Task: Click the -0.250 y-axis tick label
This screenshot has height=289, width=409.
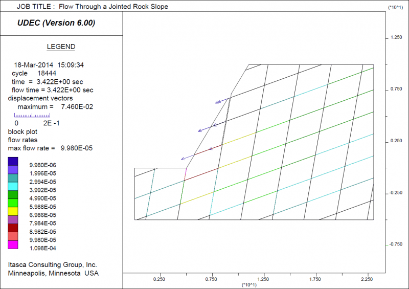Action: pyautogui.click(x=396, y=193)
